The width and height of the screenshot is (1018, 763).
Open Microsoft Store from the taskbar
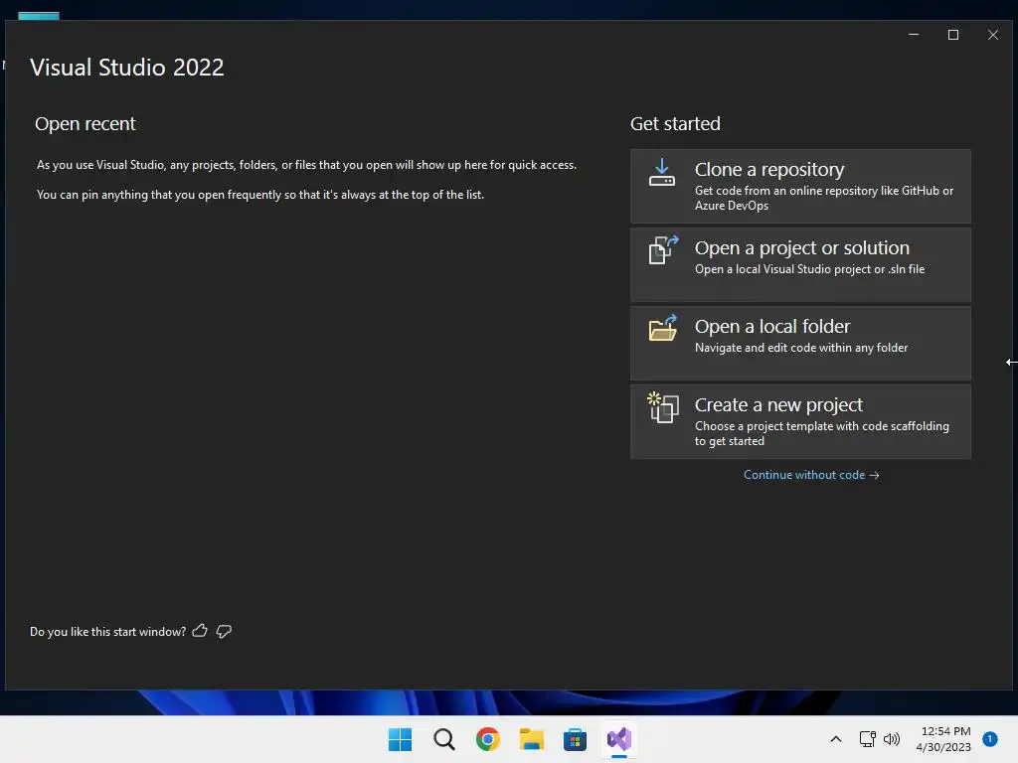(575, 739)
